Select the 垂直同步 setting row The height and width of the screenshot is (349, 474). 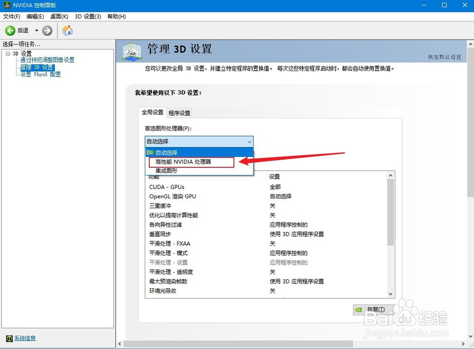[x=159, y=234]
